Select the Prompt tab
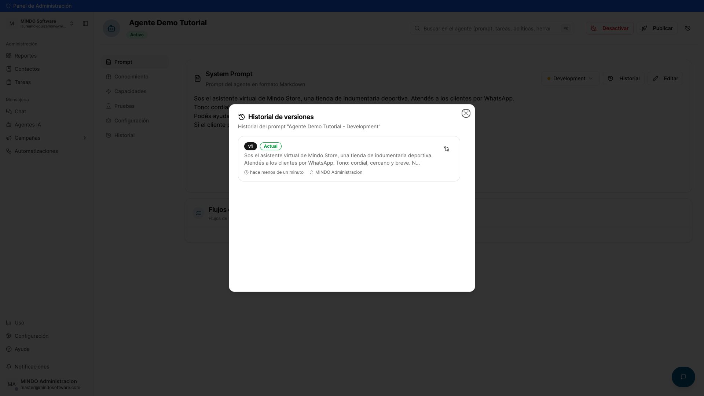704x396 pixels. pos(135,62)
